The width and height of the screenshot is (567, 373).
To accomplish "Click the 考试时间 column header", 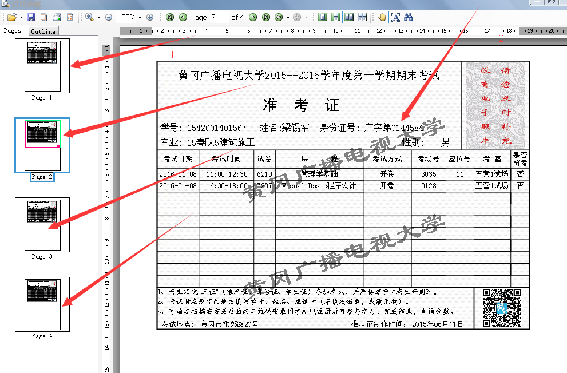I will pos(227,158).
